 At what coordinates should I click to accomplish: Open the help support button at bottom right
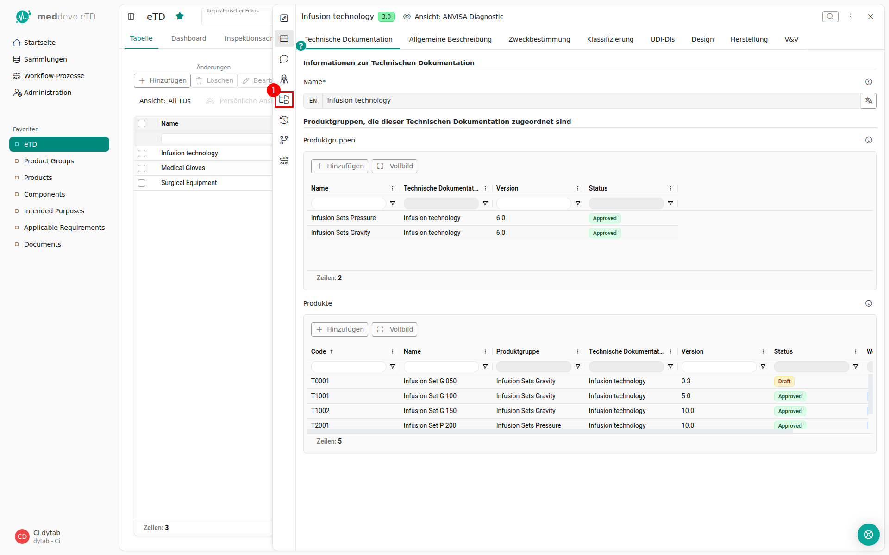(x=868, y=535)
